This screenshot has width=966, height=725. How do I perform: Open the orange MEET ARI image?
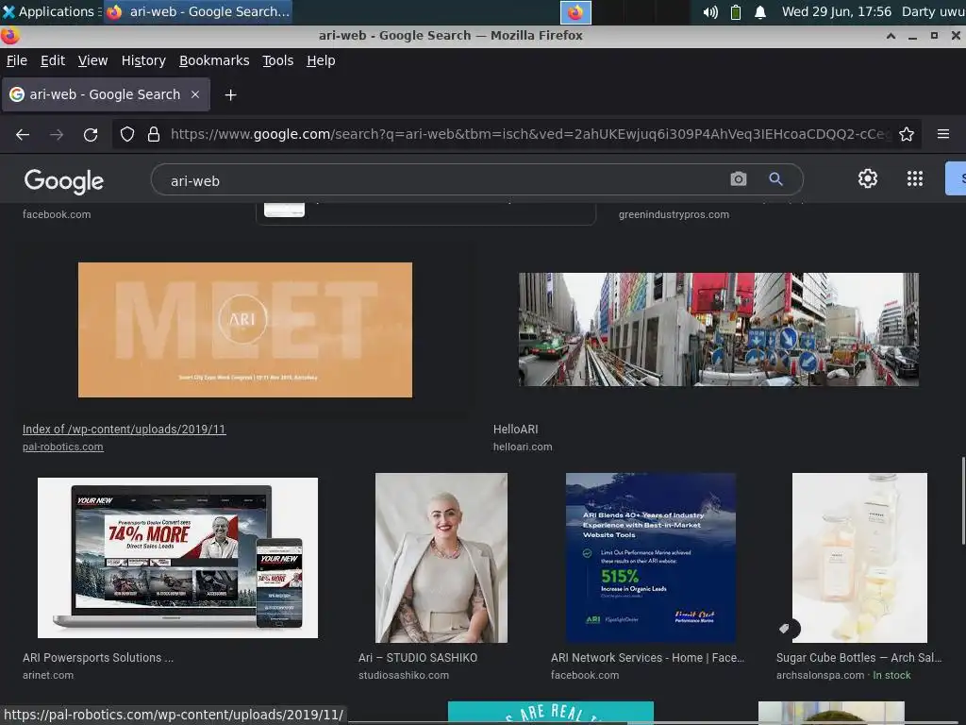245,329
